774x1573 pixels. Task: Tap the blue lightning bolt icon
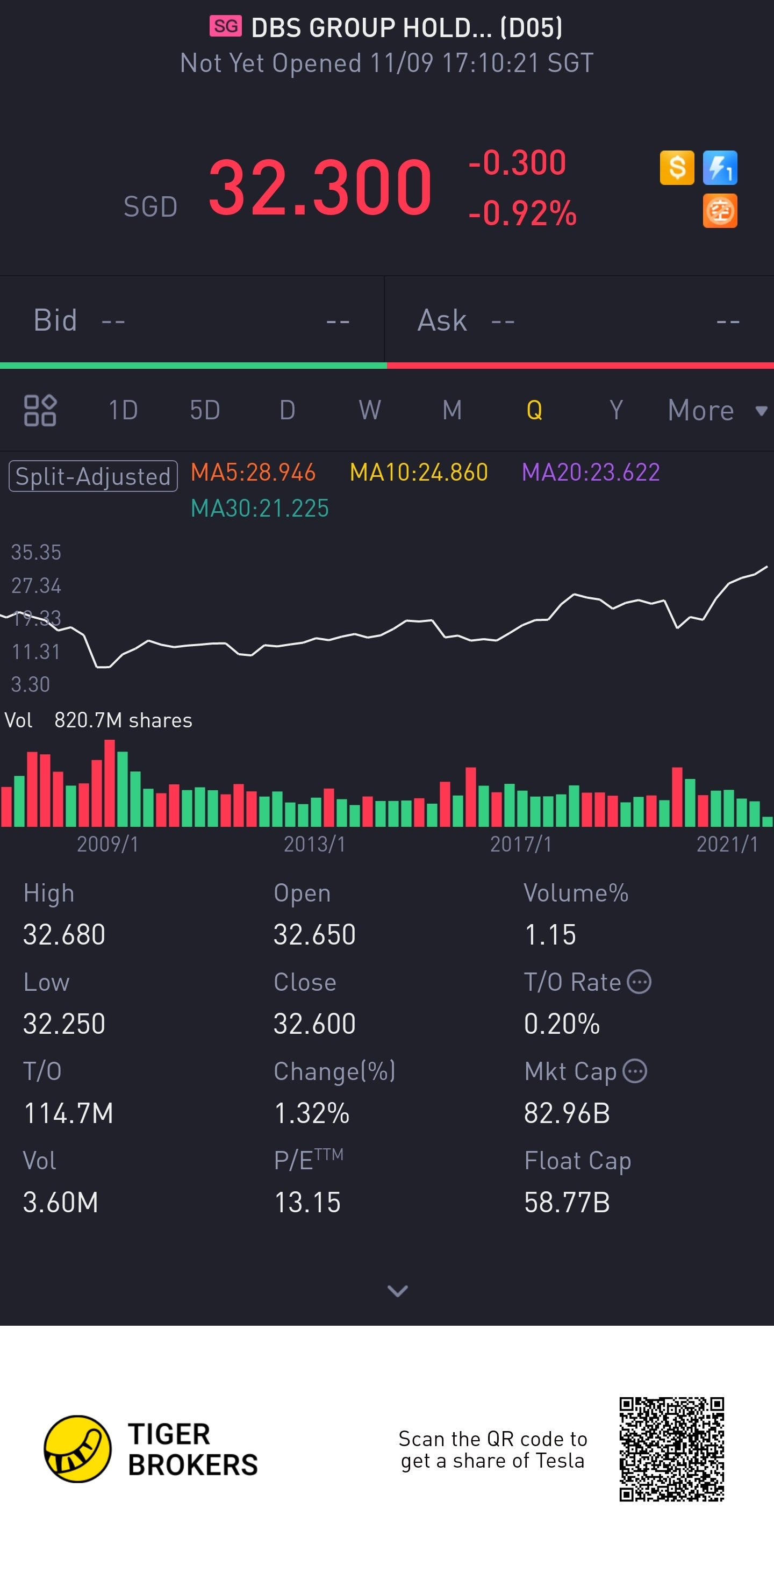click(x=720, y=167)
